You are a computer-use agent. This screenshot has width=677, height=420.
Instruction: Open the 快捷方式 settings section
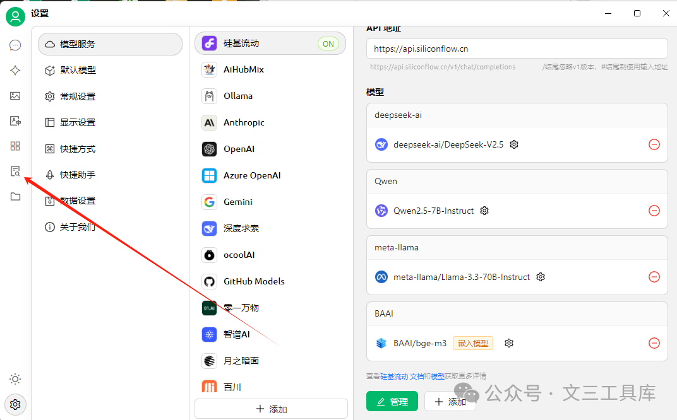[x=110, y=149]
